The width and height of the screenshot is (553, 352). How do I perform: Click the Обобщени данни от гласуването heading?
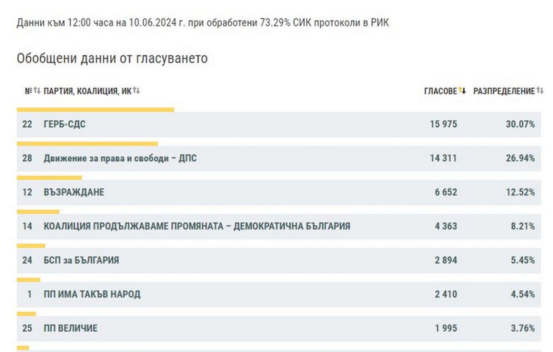(x=112, y=59)
